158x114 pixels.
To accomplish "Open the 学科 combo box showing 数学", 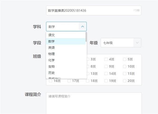I will point(63,26).
